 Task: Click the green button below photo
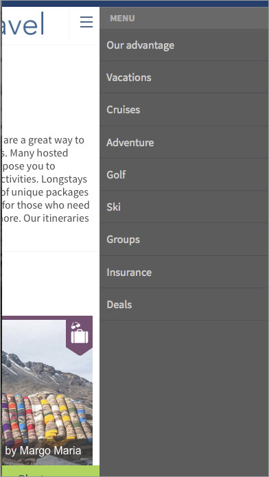[51, 471]
